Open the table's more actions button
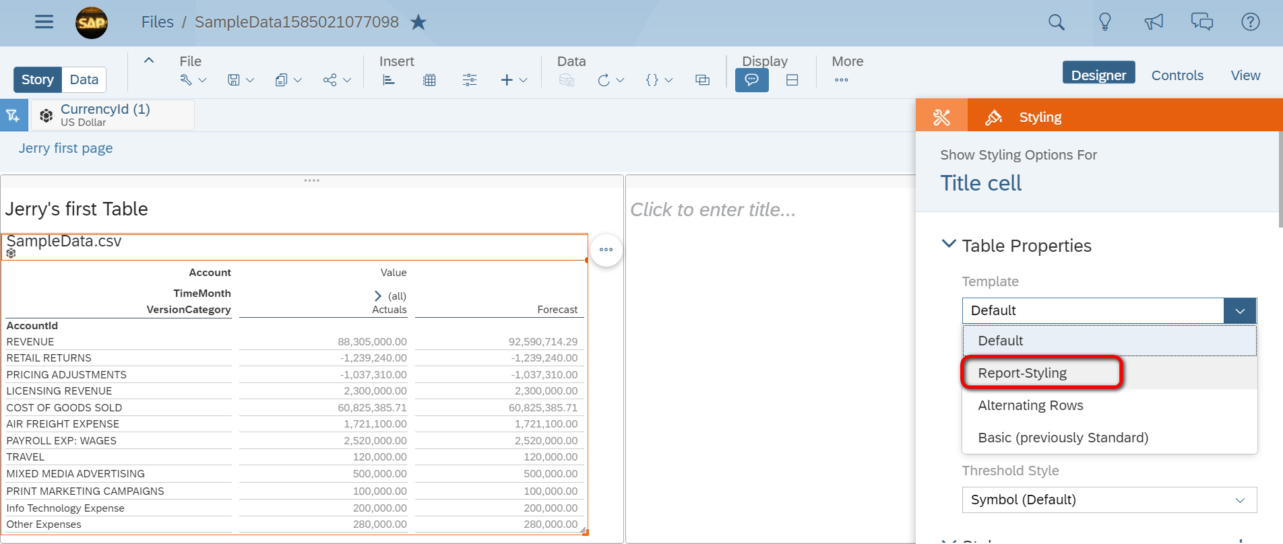This screenshot has height=544, width=1283. 606,250
